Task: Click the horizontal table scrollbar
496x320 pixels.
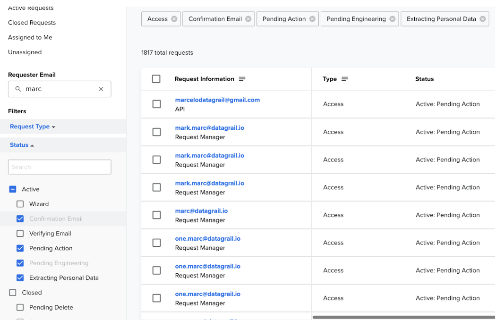Action: click(403, 317)
